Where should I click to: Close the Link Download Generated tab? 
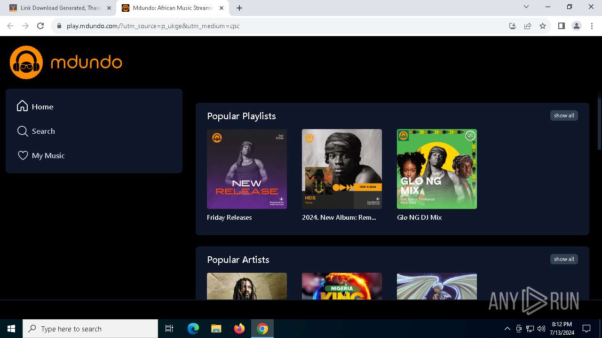coord(109,8)
